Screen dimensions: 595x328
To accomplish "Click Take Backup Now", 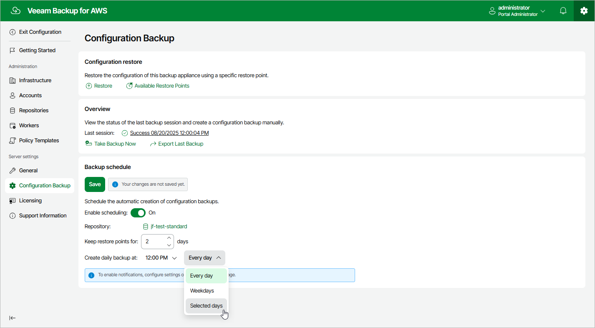I will [115, 144].
